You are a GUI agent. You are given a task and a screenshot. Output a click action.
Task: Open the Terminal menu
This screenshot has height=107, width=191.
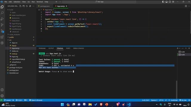coord(40,2)
